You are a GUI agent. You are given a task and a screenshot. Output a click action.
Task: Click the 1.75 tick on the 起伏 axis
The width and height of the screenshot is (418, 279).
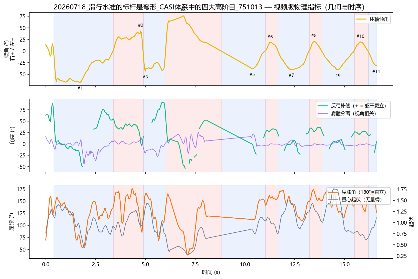pyautogui.click(x=402, y=189)
